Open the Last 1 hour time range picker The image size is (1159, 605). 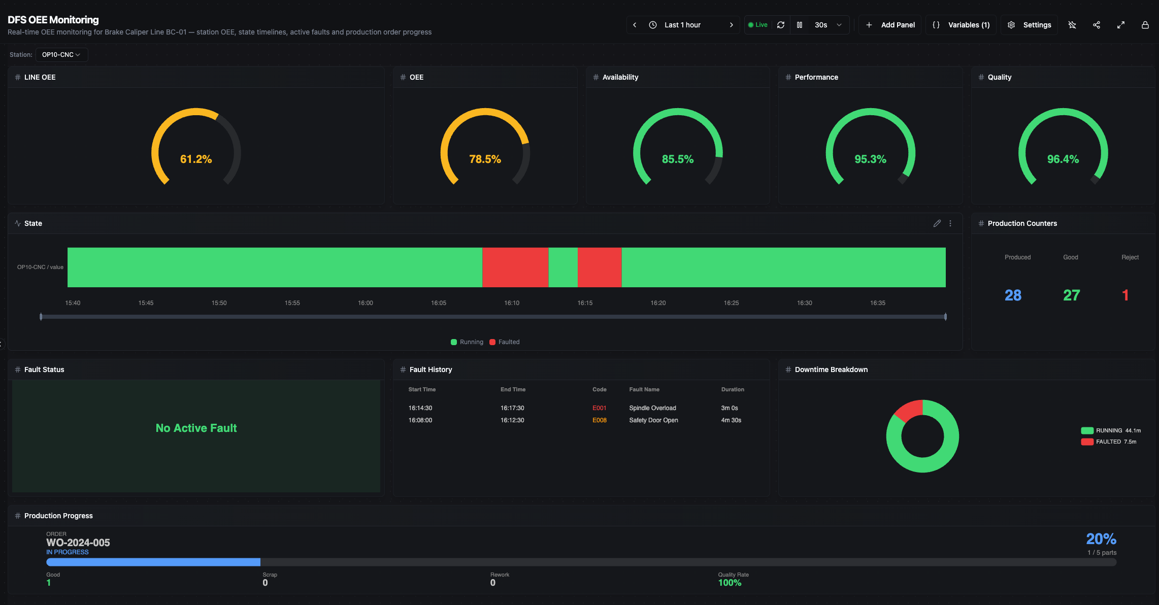click(x=682, y=25)
